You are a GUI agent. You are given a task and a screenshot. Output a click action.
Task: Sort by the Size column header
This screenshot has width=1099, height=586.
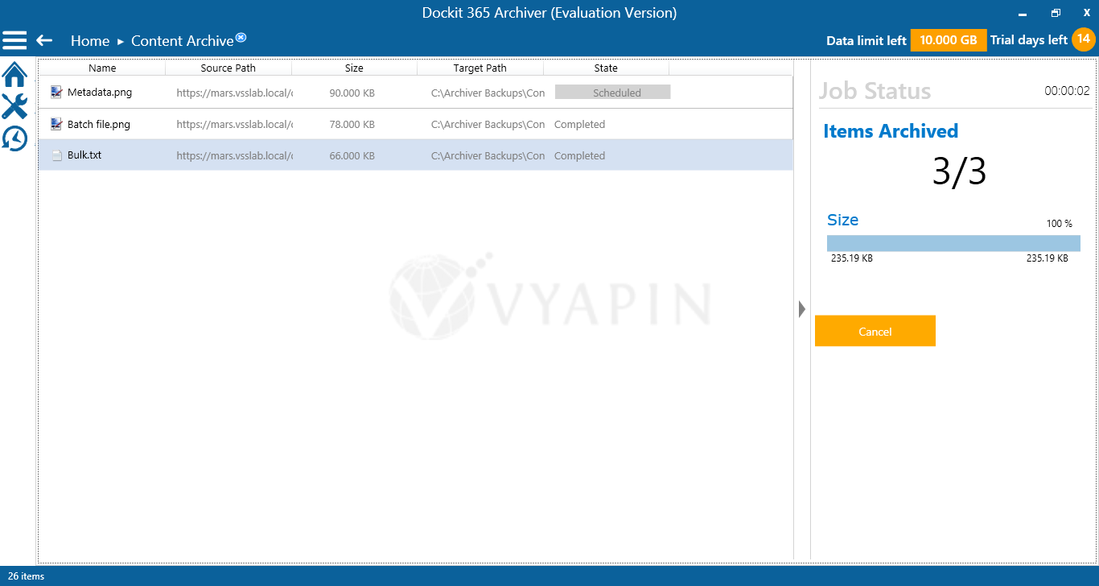click(354, 68)
